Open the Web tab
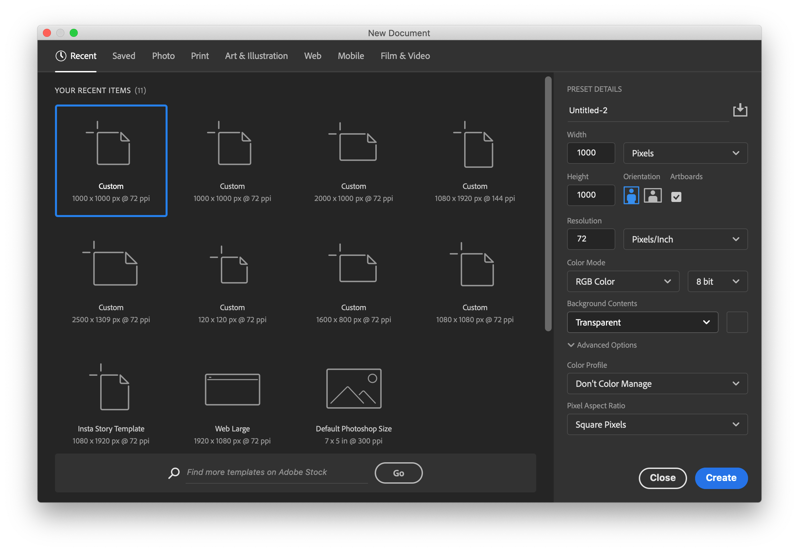The width and height of the screenshot is (799, 552). click(x=312, y=56)
